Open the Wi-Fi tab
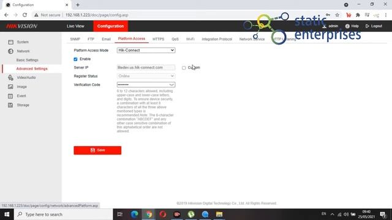Screen dimensions: 392x220 (x=190, y=39)
